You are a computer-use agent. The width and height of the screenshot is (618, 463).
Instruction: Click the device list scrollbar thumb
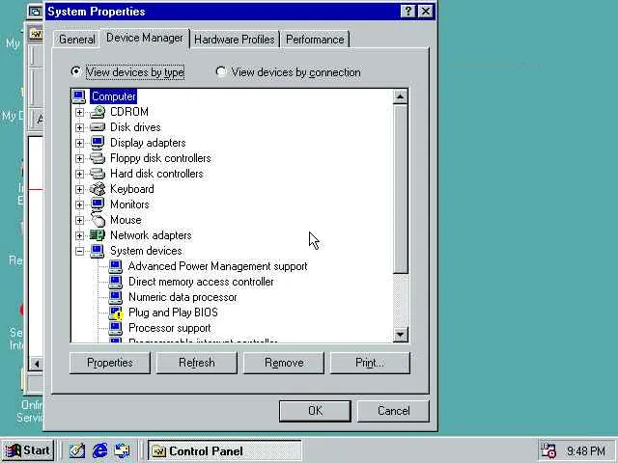400,189
